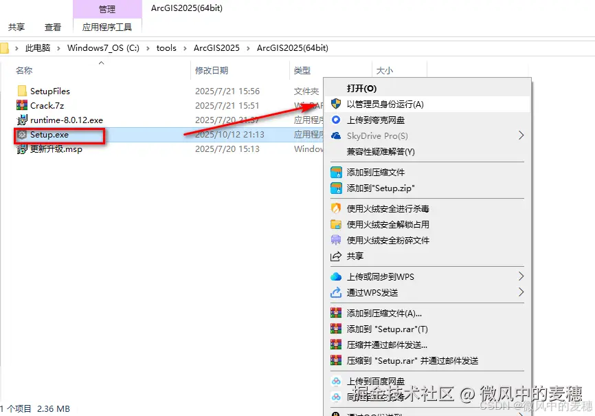The image size is (595, 416).
Task: Navigate to 此电脑 in the breadcrumb
Action: 38,48
